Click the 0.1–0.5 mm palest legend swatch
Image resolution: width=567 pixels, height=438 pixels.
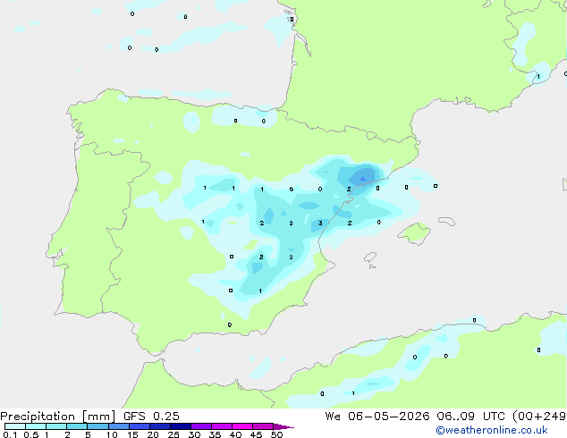point(15,426)
